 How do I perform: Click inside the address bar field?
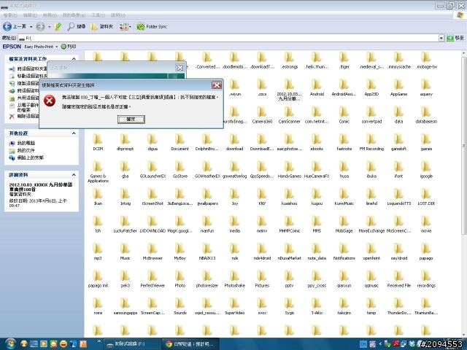tap(228, 38)
